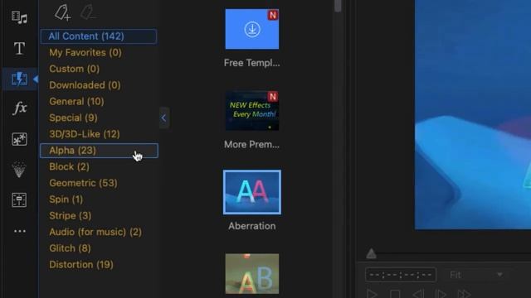Image resolution: width=531 pixels, height=298 pixels.
Task: Open the Audio Mixing Room icon
Action: 19,200
